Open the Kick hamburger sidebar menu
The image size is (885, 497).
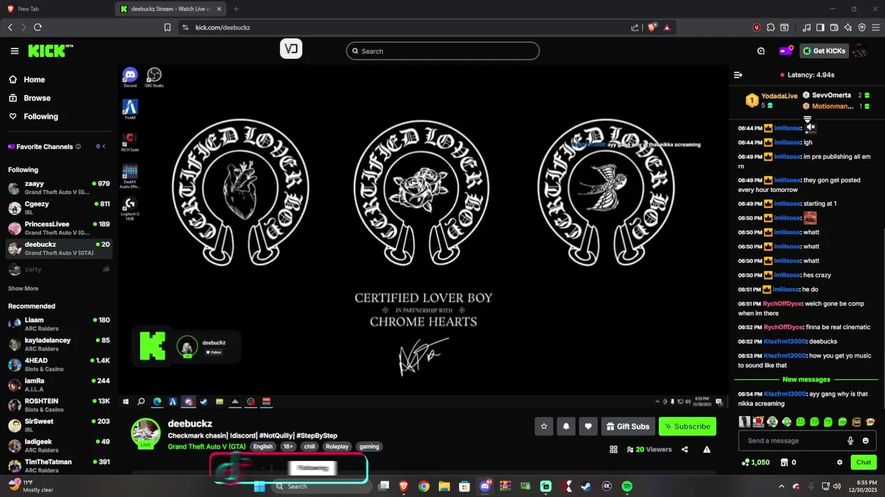coord(15,51)
